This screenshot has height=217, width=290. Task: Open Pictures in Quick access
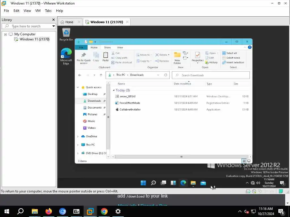[x=93, y=114]
